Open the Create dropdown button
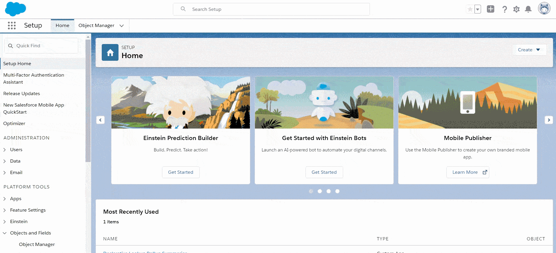The height and width of the screenshot is (253, 556). (529, 50)
